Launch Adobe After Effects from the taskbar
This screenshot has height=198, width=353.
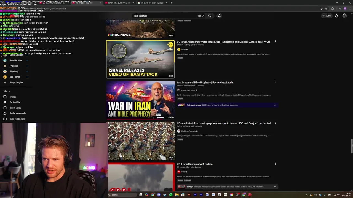(195, 195)
